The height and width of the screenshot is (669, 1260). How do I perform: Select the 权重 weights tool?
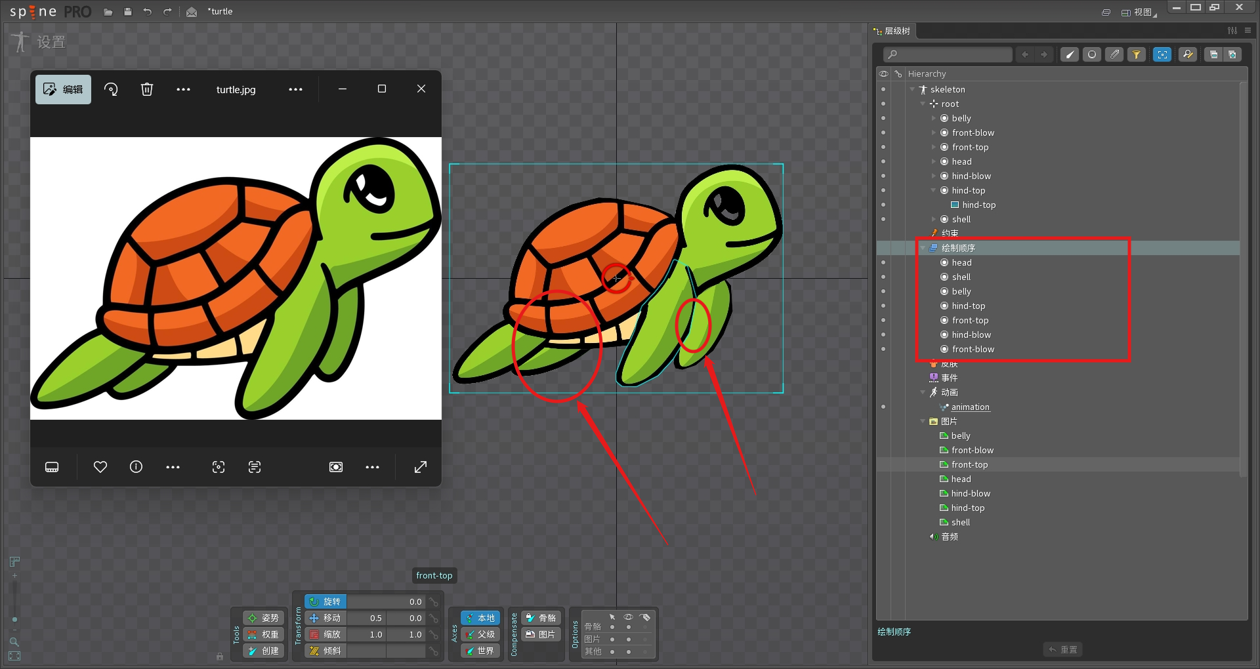click(x=263, y=634)
